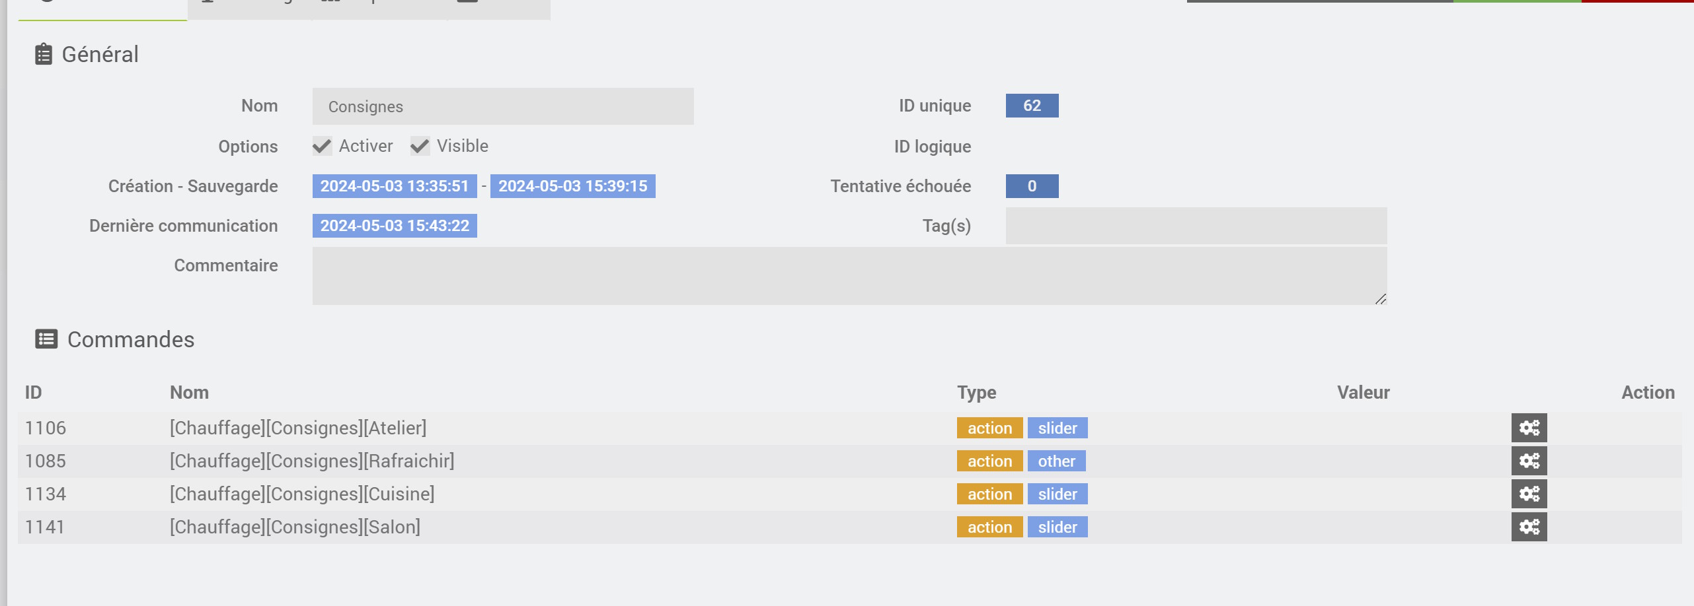Click the list icon beside Commandes

[x=46, y=339]
